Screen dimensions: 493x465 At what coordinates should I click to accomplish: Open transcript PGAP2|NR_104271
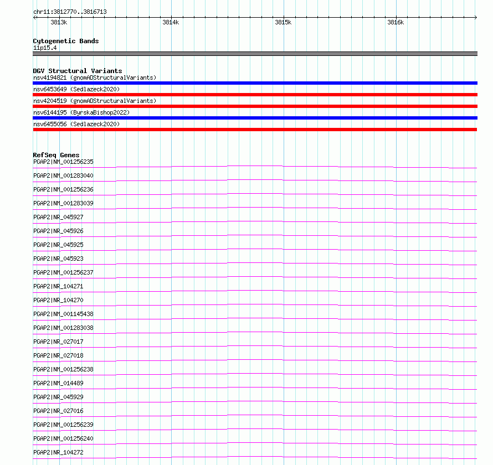(x=58, y=286)
